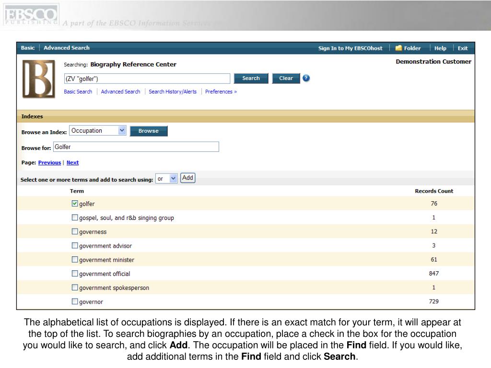Click the Add button
This screenshot has height=368, width=491.
coord(187,178)
